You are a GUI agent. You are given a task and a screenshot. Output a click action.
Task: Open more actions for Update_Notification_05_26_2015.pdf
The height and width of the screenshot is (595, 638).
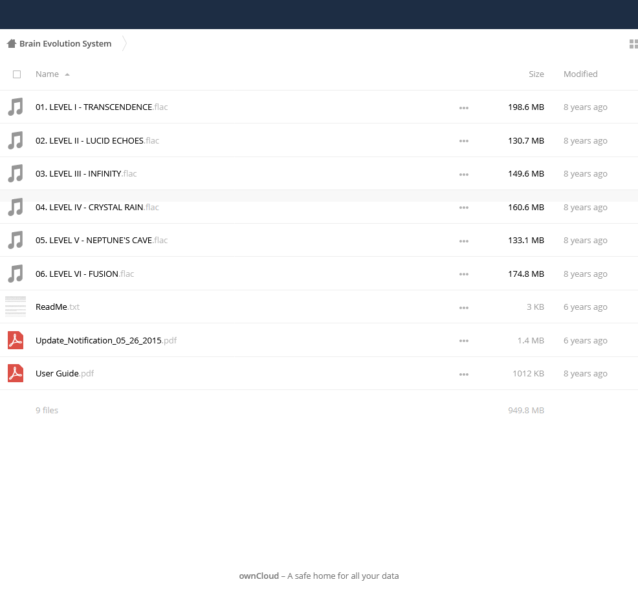tap(464, 341)
